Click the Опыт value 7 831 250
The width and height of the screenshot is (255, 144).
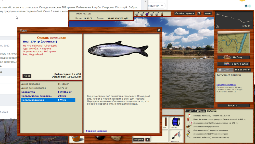[x=87, y=14]
